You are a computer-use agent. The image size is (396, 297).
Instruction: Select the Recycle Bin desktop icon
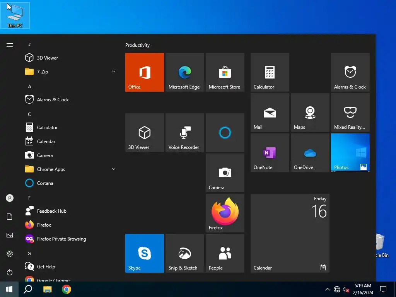tap(382, 245)
